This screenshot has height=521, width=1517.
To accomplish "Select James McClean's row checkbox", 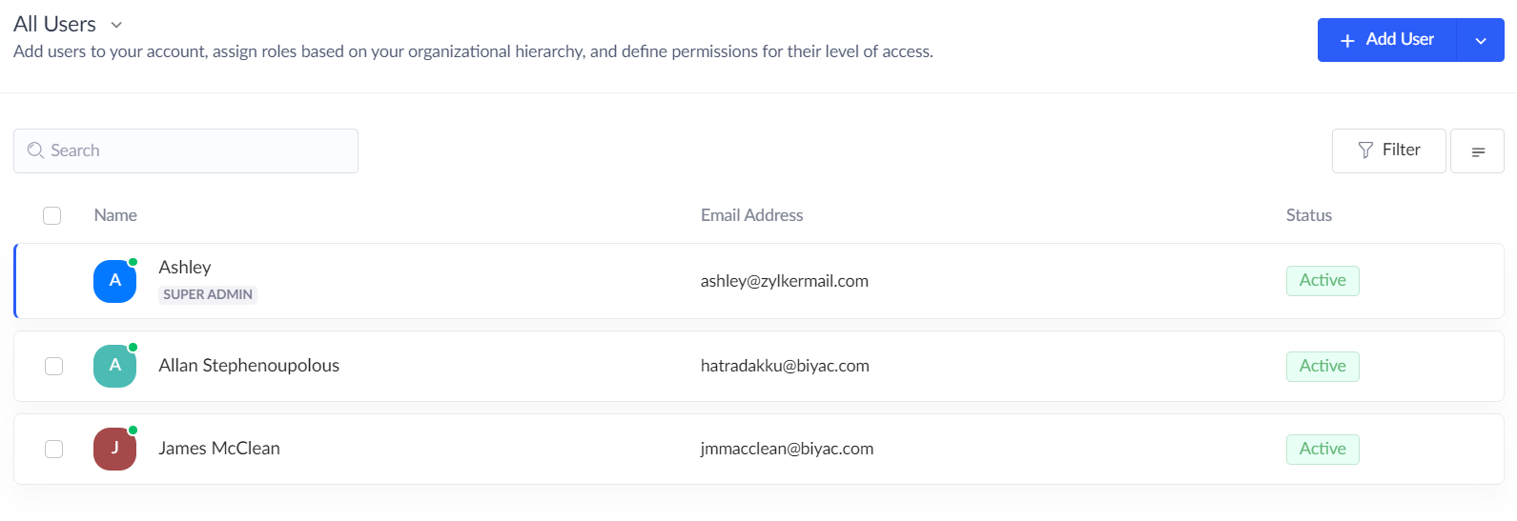I will pos(54,449).
